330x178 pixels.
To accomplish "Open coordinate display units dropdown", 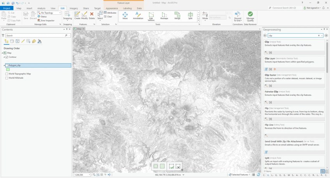I will coord(183,175).
